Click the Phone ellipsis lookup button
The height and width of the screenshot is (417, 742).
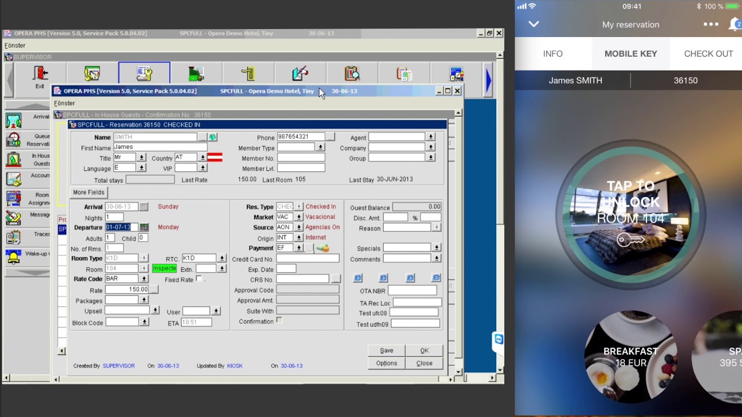tap(330, 137)
